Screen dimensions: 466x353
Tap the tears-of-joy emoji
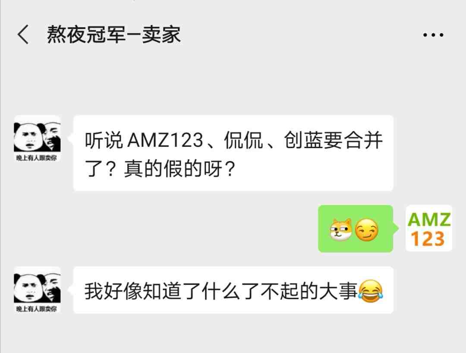pyautogui.click(x=370, y=291)
